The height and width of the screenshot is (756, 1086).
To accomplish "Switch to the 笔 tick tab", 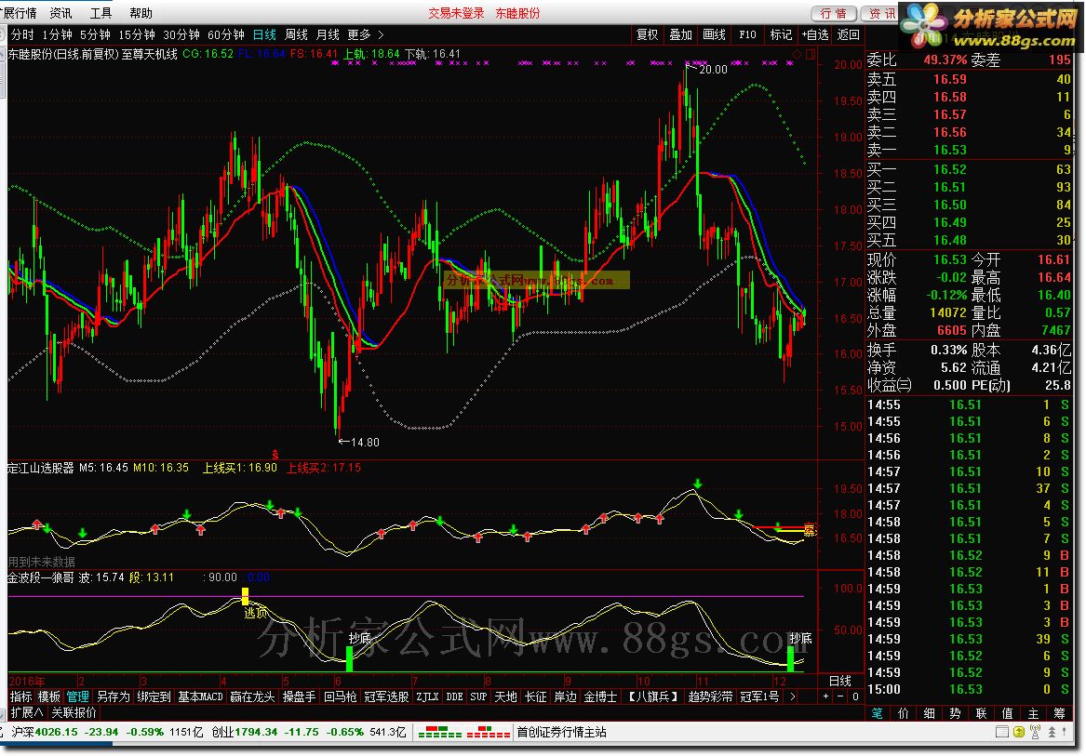I will (877, 713).
